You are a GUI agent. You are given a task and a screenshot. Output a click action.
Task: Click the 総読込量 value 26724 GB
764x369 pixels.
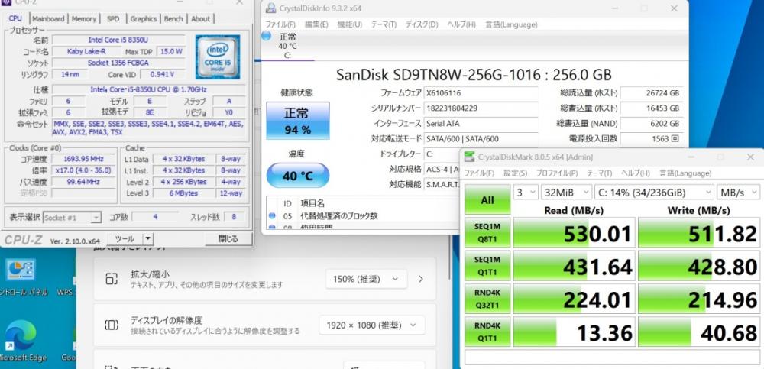652,93
